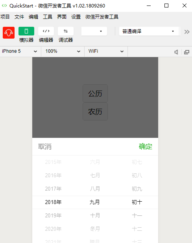Toggle the simulator panel button
Screen dimensions: 192x243
click(26, 31)
